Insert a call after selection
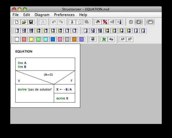Screen dimensions: 172x138 coord(136,31)
